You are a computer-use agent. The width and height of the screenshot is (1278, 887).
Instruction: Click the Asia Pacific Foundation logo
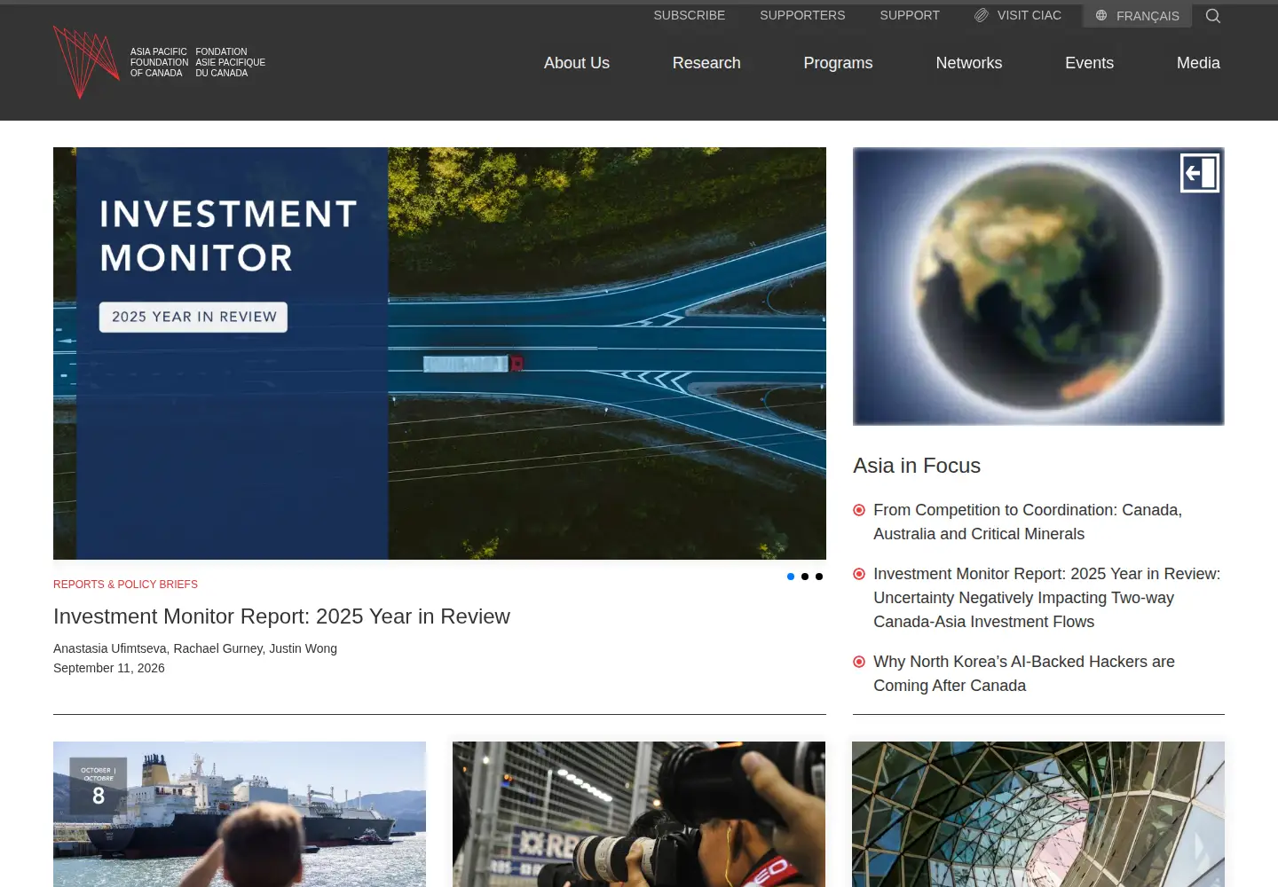(x=160, y=62)
